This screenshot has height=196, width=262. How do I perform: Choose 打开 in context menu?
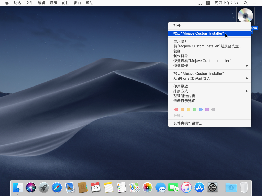(x=210, y=26)
